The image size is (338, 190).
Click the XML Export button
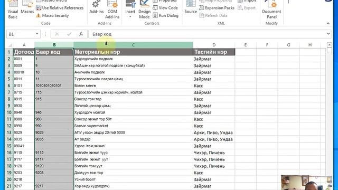(247, 8)
